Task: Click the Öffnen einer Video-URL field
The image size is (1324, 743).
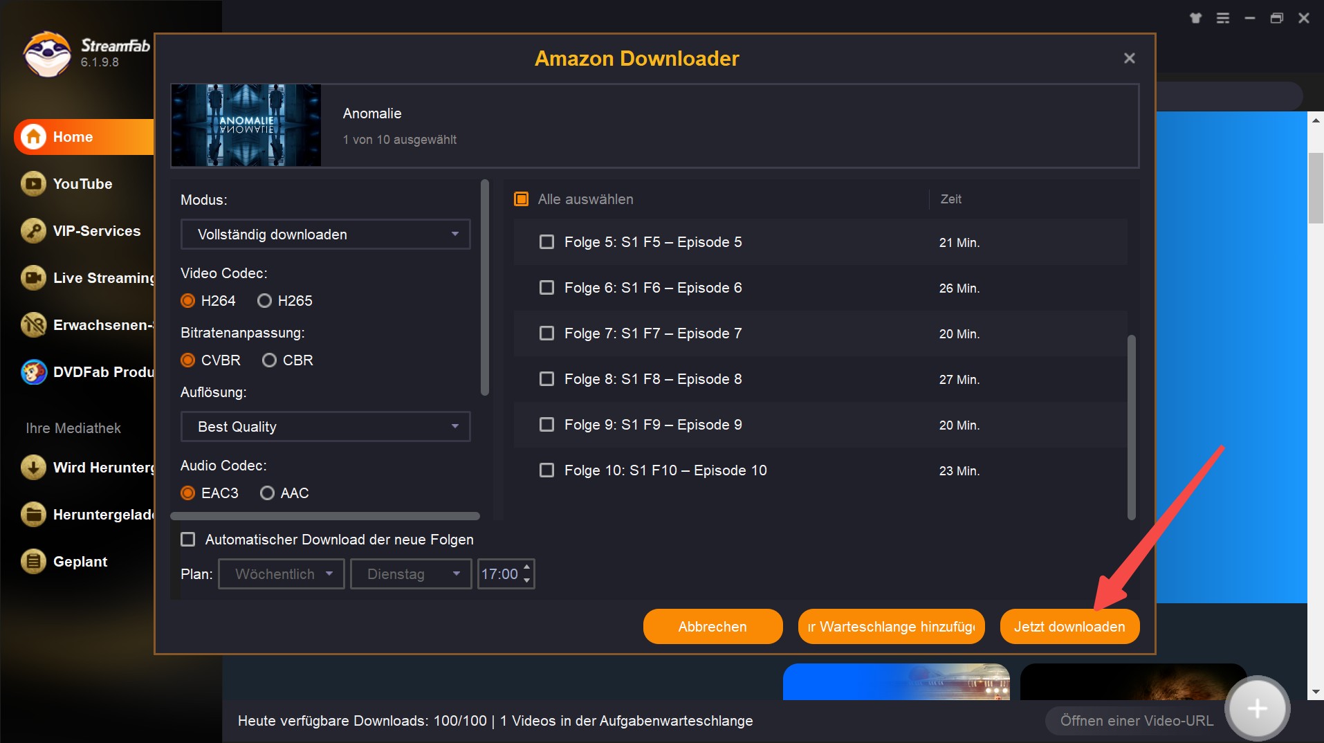Action: click(x=1136, y=721)
